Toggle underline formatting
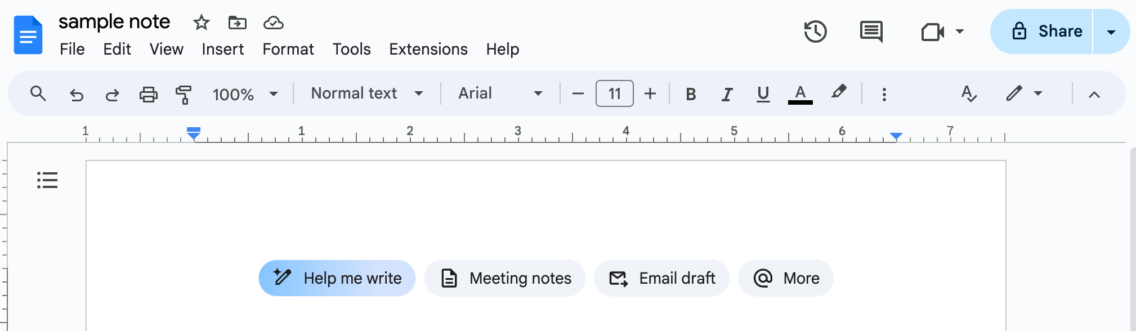 (x=763, y=93)
